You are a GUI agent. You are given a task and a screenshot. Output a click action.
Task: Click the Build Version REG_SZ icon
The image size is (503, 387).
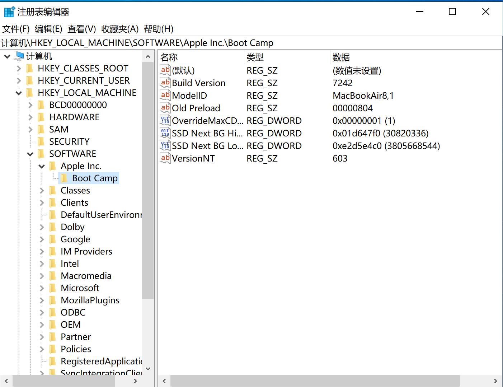click(x=165, y=83)
